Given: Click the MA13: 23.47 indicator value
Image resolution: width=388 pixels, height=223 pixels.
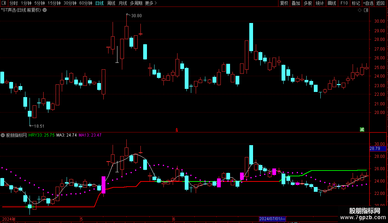Looking at the screenshot, I should (x=90, y=135).
